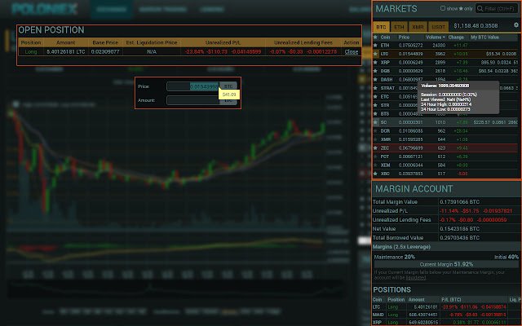Open the XEM market row
Viewport: 522px width, 326px height.
[447, 165]
